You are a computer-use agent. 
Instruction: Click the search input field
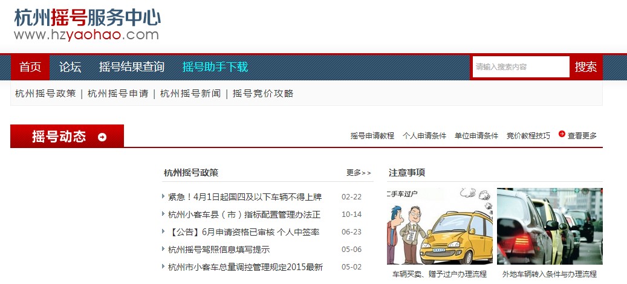pos(520,67)
